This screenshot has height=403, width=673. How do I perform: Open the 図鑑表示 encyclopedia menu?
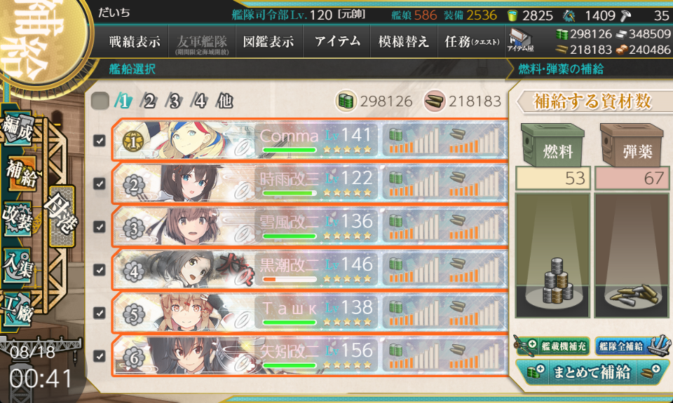(268, 41)
